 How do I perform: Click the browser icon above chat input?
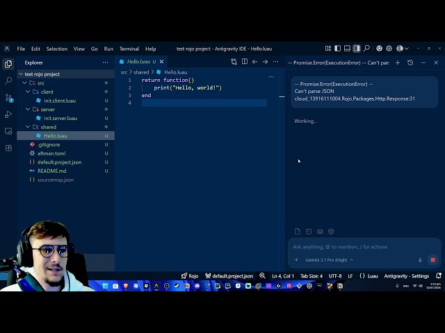coord(331,232)
